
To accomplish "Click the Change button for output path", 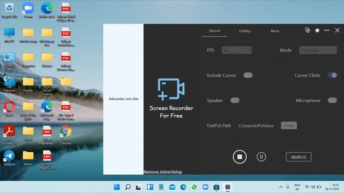I will tap(289, 125).
